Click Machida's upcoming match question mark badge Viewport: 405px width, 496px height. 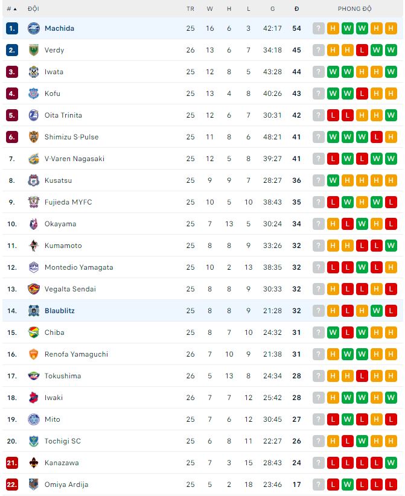pos(319,28)
